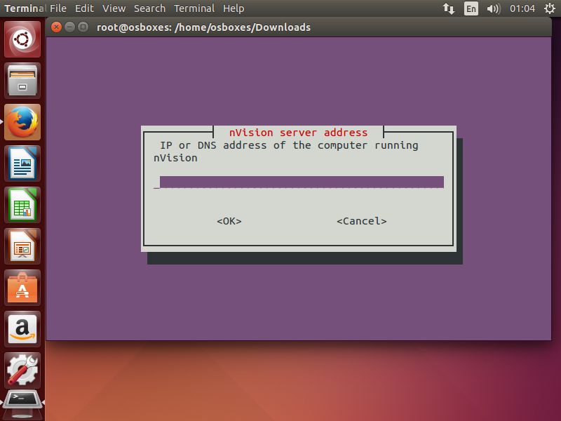Open the Terminal menu
Image resolution: width=561 pixels, height=421 pixels.
click(194, 8)
